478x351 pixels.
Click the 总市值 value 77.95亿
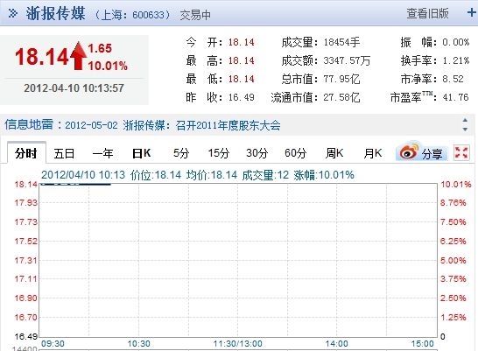[341, 80]
